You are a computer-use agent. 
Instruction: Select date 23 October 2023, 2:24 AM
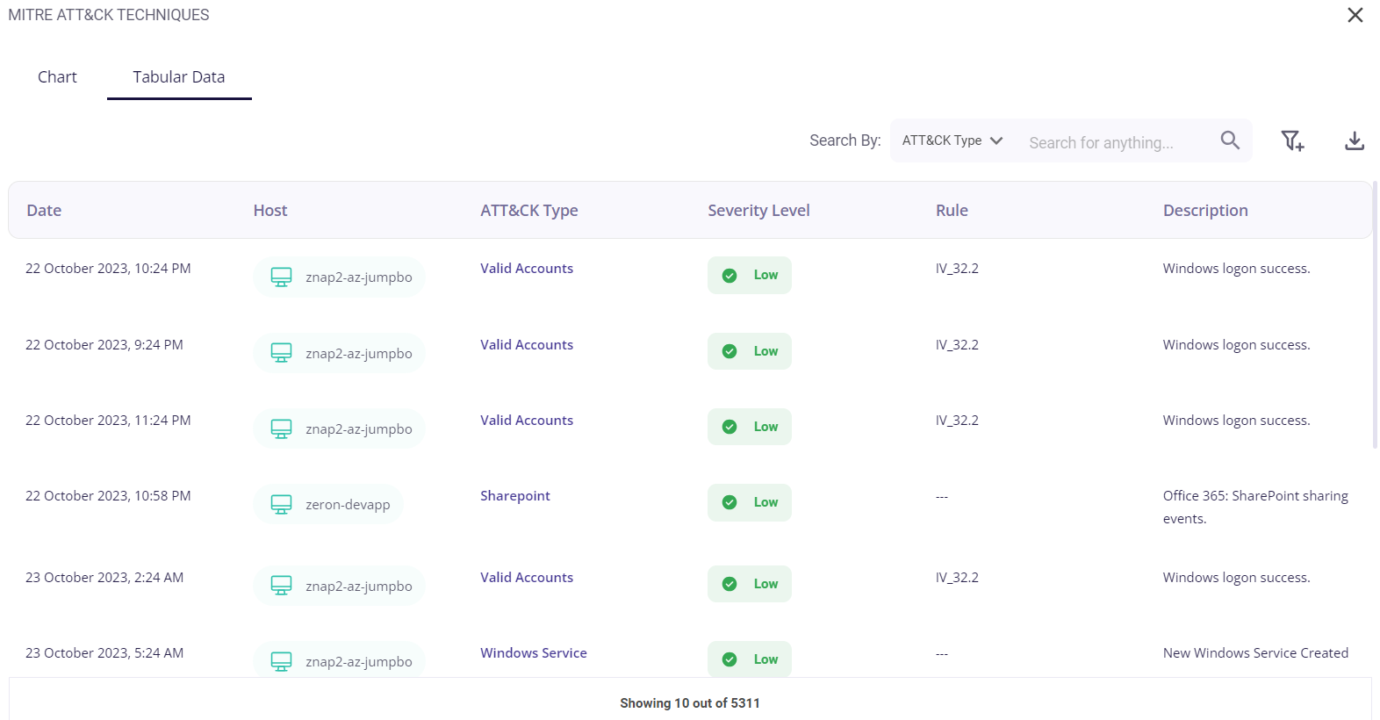pyautogui.click(x=104, y=578)
